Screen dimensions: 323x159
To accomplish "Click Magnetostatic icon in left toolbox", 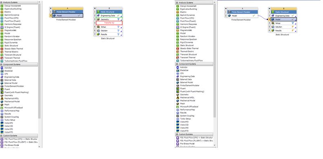I will (x=2, y=30).
